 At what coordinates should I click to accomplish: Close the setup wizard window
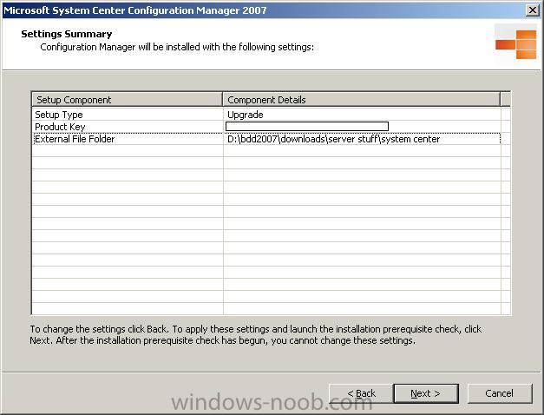532,10
